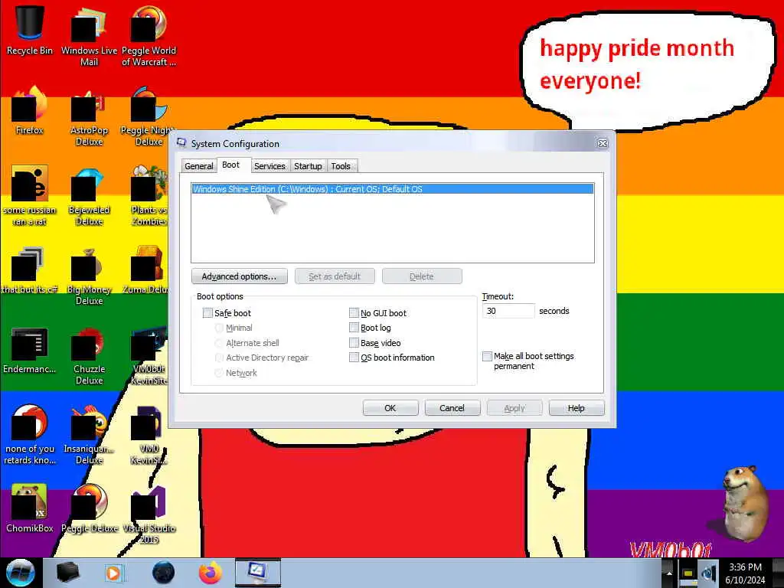The image size is (784, 588).
Task: Launch Big Money Deluxe desktop icon
Action: 89,275
